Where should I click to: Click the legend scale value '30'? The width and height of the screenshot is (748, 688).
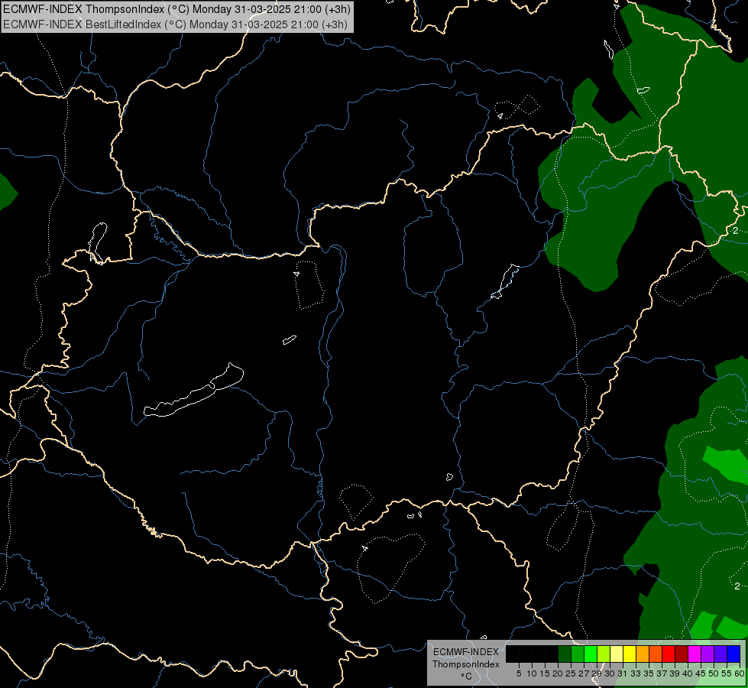610,673
